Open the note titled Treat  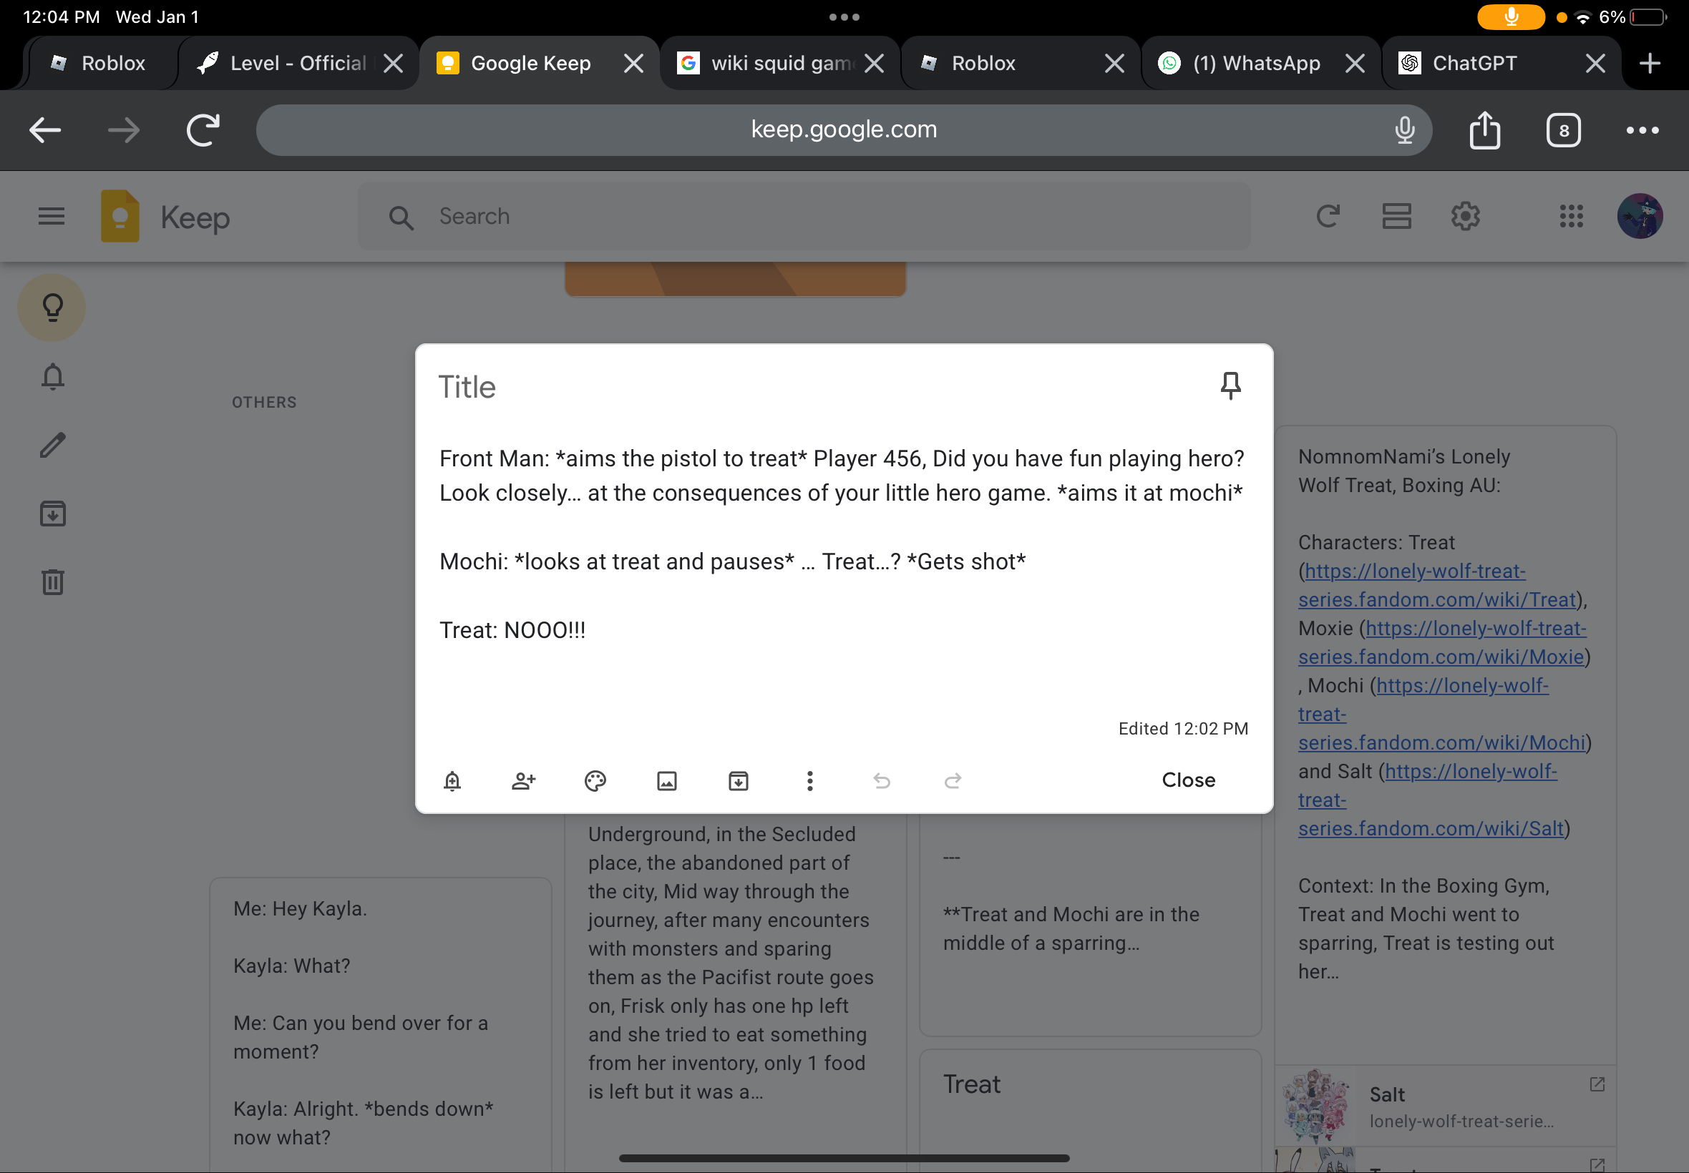pyautogui.click(x=1090, y=1110)
